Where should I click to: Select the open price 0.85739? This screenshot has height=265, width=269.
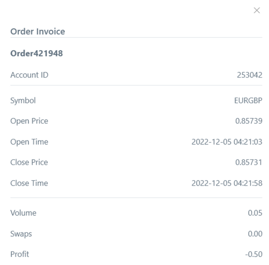(x=249, y=121)
